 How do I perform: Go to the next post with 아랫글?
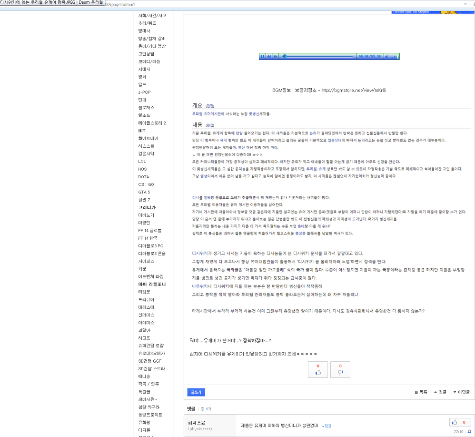pos(461,392)
